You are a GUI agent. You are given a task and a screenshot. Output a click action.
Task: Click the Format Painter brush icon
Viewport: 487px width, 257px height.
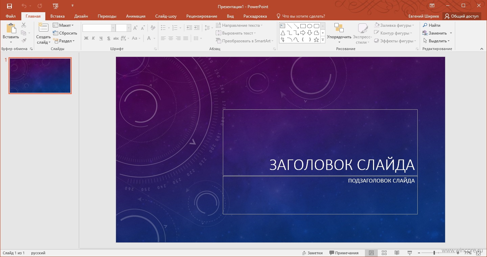pyautogui.click(x=23, y=41)
